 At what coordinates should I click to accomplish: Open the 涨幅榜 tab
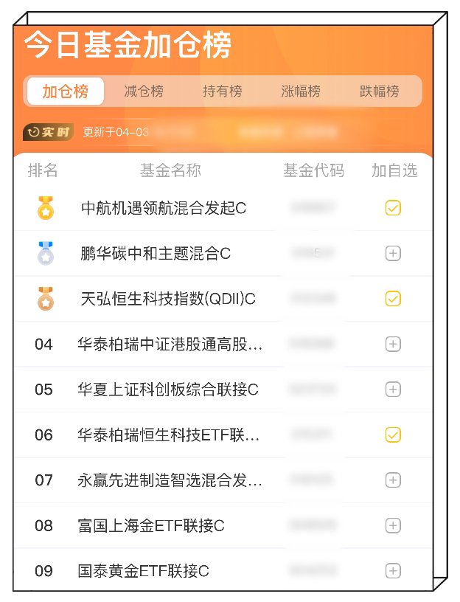pos(301,91)
